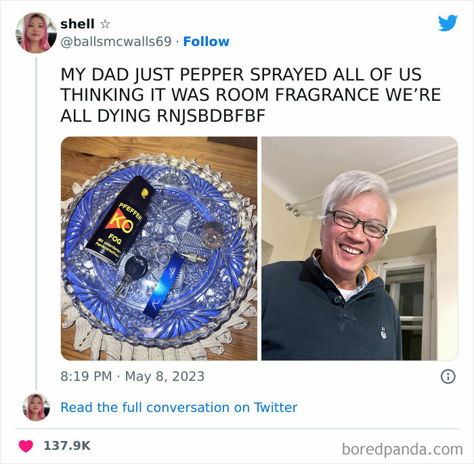
Task: Click the dad's eyeglasses in photo
Action: (358, 223)
